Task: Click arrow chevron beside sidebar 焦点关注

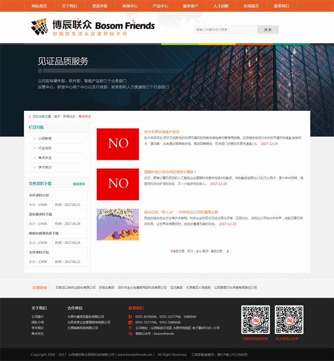Action: tap(35, 158)
